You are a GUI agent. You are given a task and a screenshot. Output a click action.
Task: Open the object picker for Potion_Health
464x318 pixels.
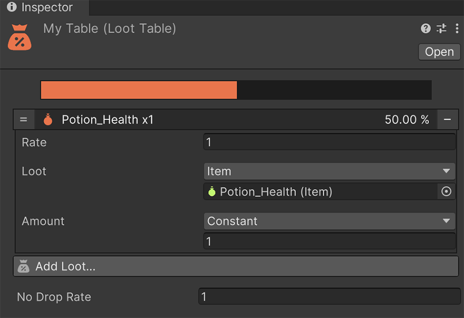(446, 191)
